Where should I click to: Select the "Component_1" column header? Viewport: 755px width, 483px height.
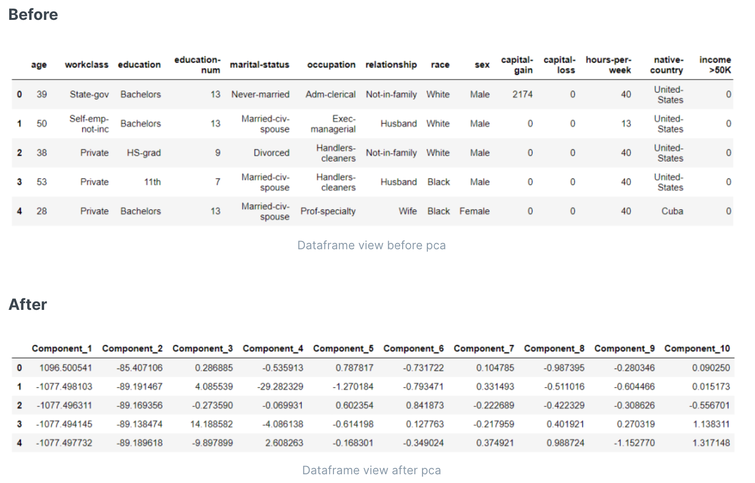pyautogui.click(x=62, y=348)
